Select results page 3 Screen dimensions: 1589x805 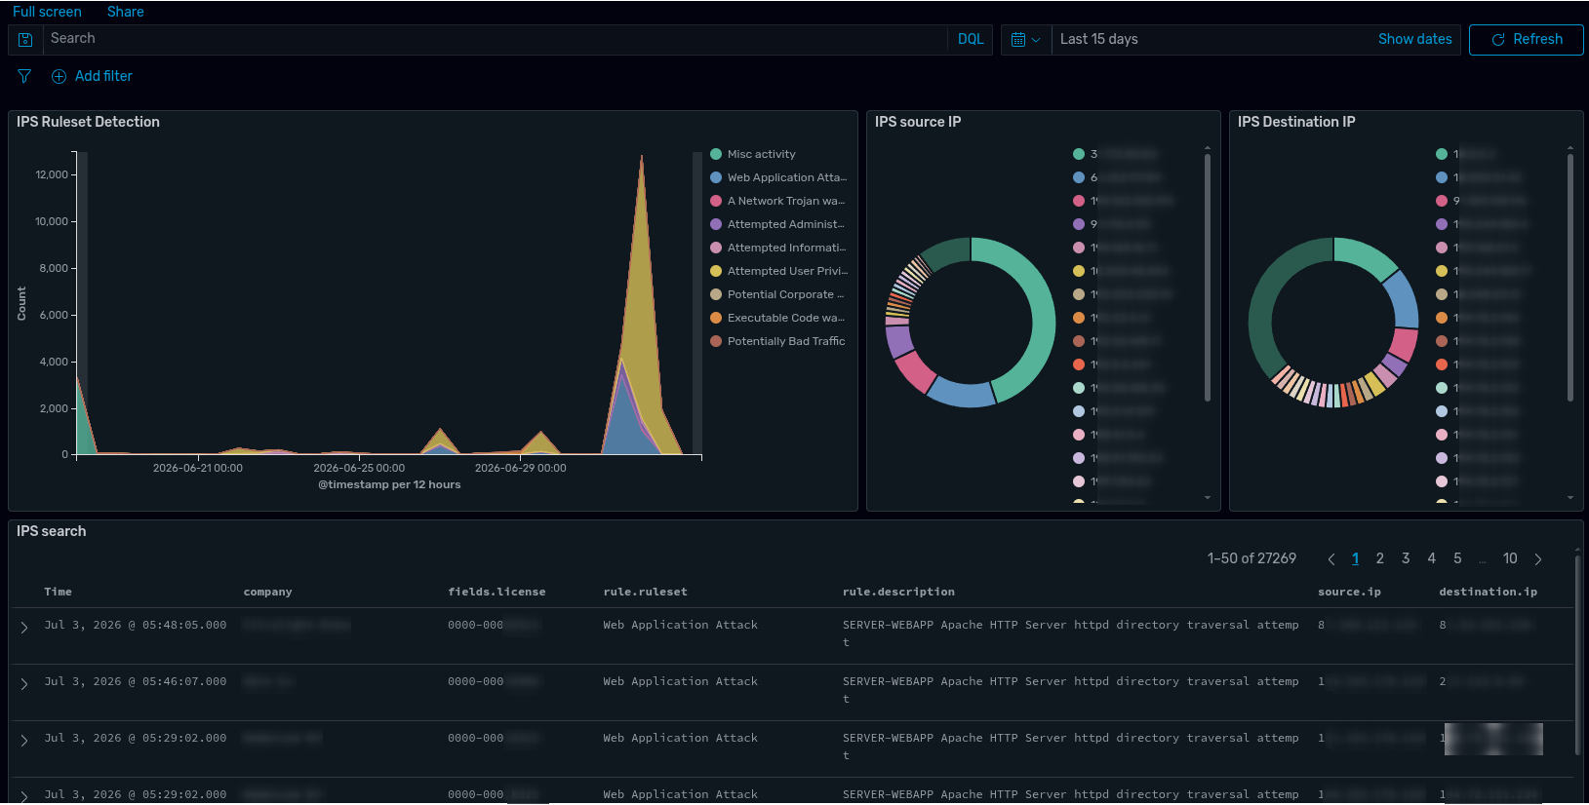coord(1406,558)
